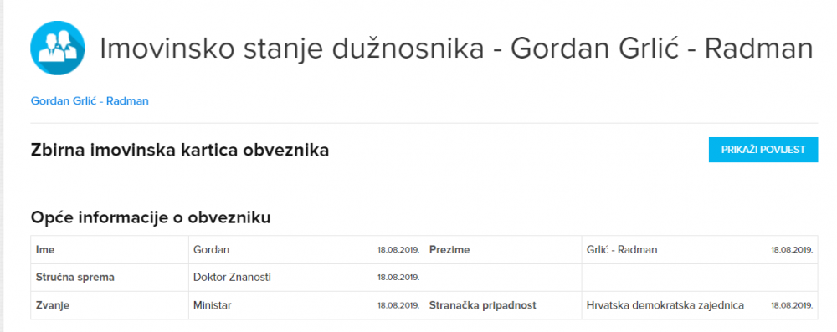Click the Grlić - Radman surname value cell
The height and width of the screenshot is (332, 837).
pos(700,250)
